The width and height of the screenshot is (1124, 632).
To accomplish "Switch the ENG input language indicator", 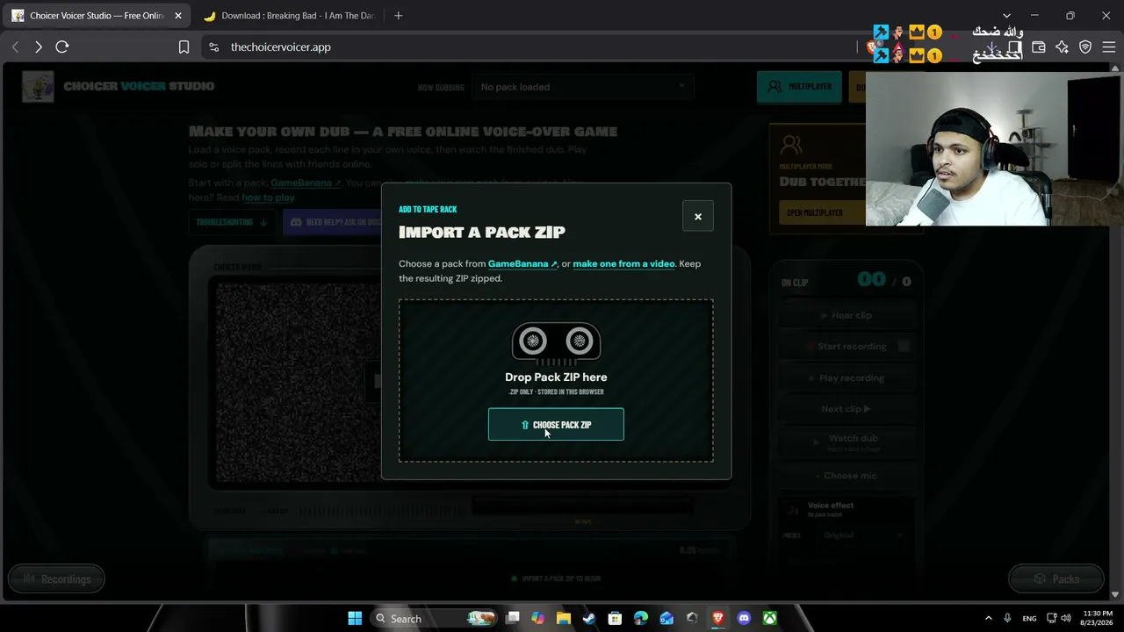I will [1029, 619].
